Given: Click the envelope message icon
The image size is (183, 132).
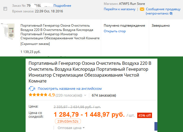Looking at the screenshot, I should pos(142,9).
